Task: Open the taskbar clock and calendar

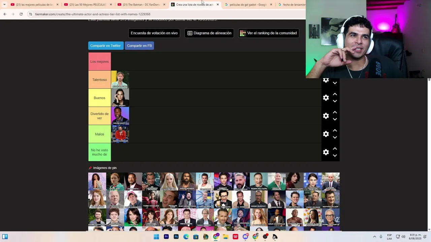Action: pyautogui.click(x=415, y=237)
